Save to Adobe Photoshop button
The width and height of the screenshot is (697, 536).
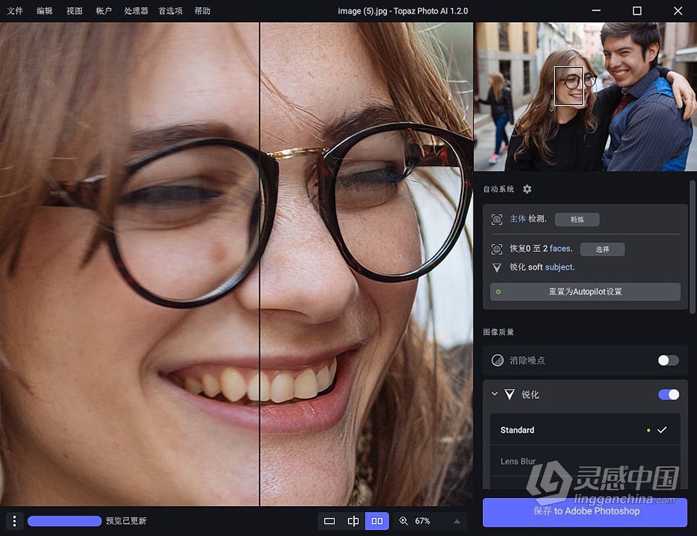(x=585, y=511)
